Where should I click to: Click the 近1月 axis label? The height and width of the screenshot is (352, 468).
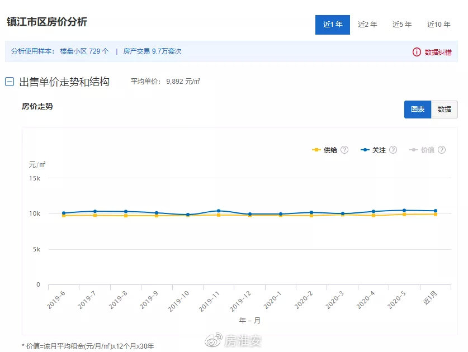click(x=430, y=297)
